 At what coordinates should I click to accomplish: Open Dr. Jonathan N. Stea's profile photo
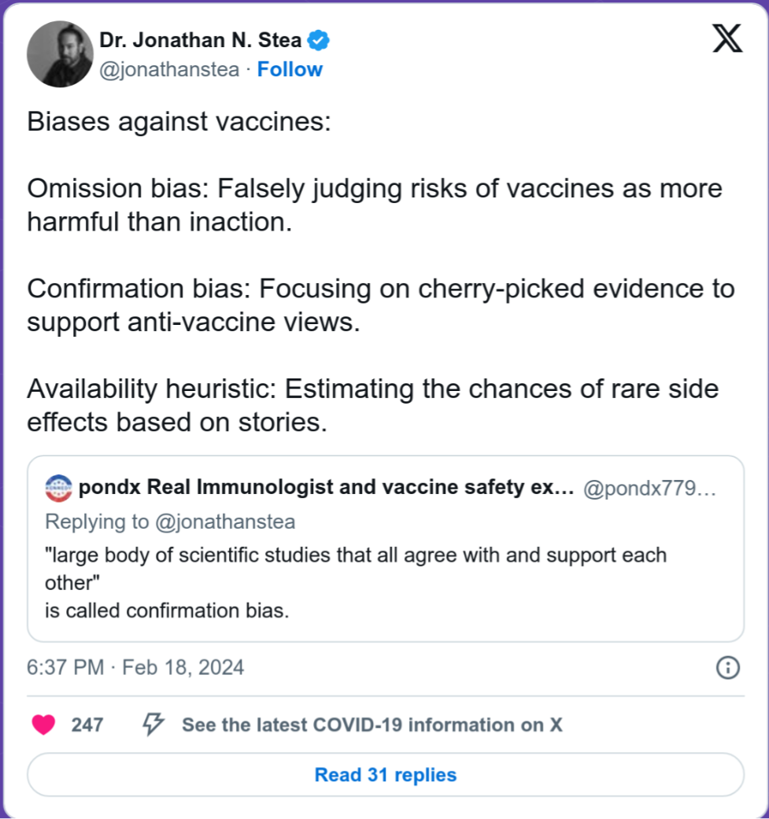(x=60, y=54)
